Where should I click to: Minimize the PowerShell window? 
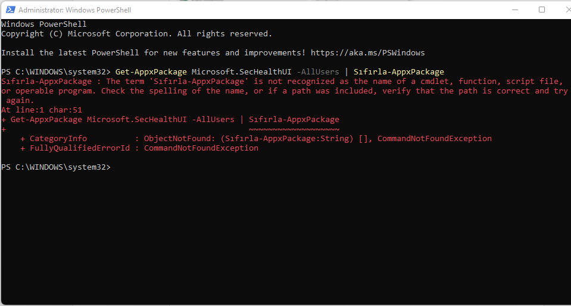point(516,10)
